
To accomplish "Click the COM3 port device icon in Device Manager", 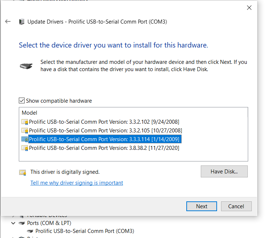I will point(30,231).
